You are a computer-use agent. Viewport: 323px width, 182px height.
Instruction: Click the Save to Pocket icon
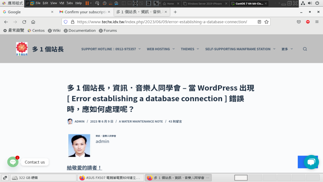click(299, 22)
